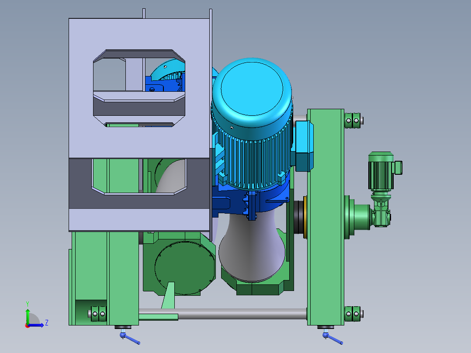Select the blue lever handle under the right foot
Screen dimensions: 471x353
(x=332, y=338)
